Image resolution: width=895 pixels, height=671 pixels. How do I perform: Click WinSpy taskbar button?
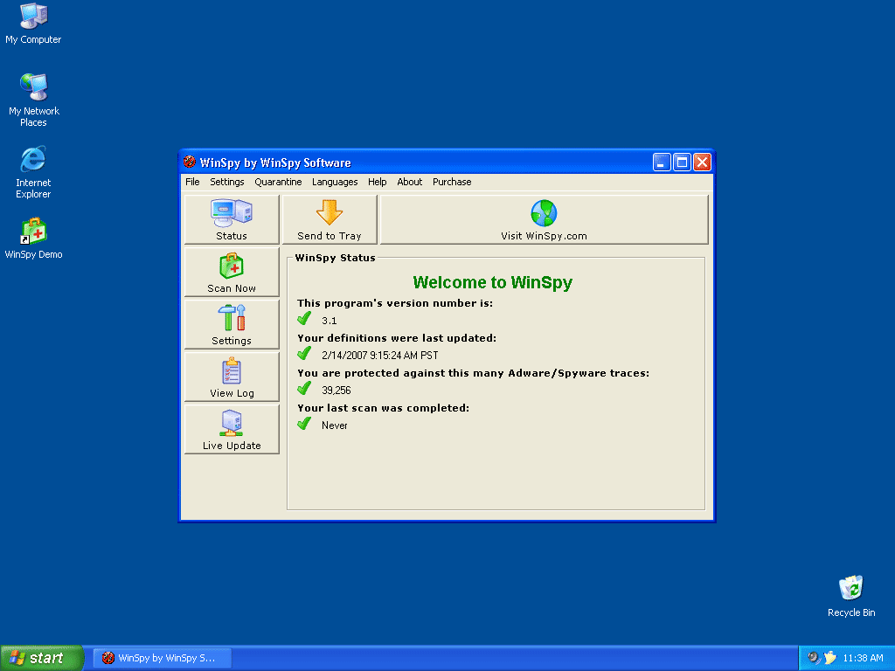[157, 658]
